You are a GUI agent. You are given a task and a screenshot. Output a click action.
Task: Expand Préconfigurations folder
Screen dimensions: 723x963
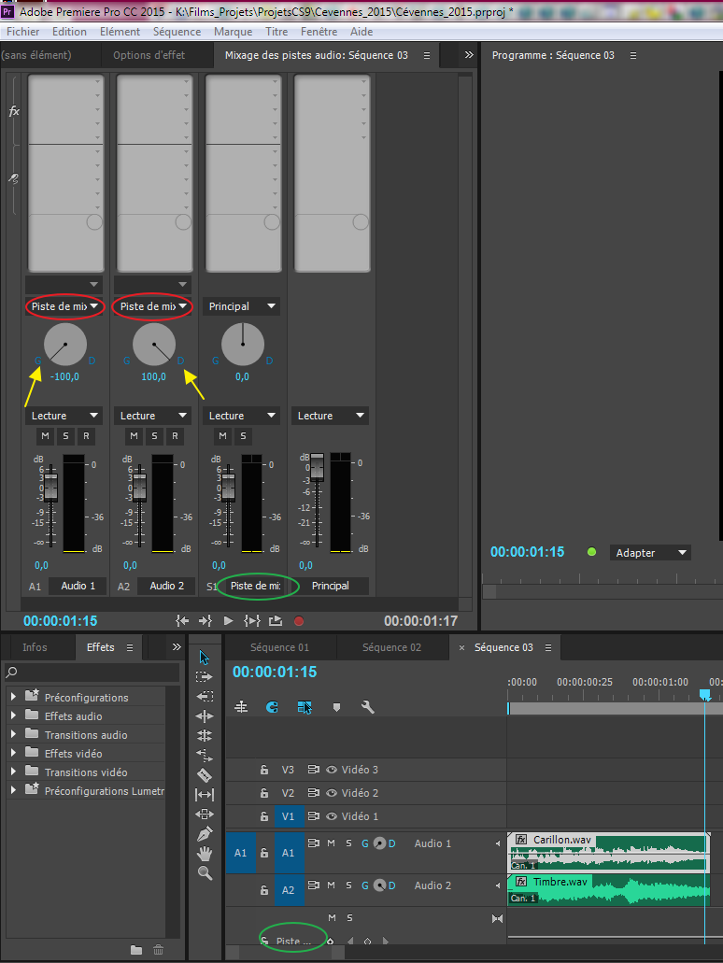tap(13, 697)
